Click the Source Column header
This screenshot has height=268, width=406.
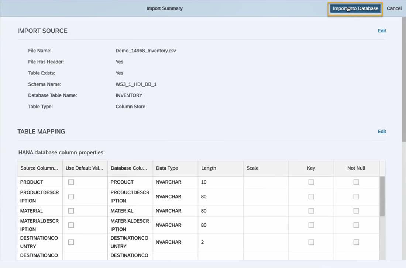(x=40, y=168)
